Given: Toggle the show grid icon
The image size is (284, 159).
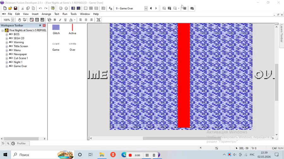Looking at the screenshot, I should click(x=32, y=20).
